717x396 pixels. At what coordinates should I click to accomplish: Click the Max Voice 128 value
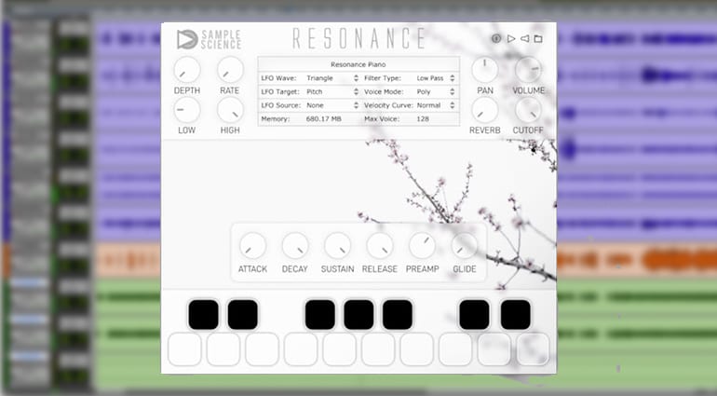point(423,119)
